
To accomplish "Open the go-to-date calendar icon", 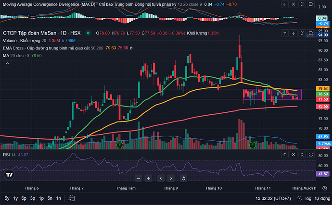I will pyautogui.click(x=72, y=198).
